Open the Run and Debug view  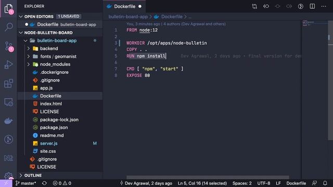tap(8, 64)
